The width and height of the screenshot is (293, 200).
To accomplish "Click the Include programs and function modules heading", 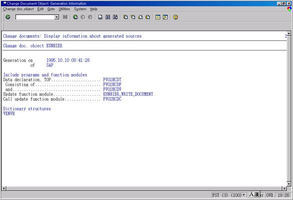I will tap(45, 75).
